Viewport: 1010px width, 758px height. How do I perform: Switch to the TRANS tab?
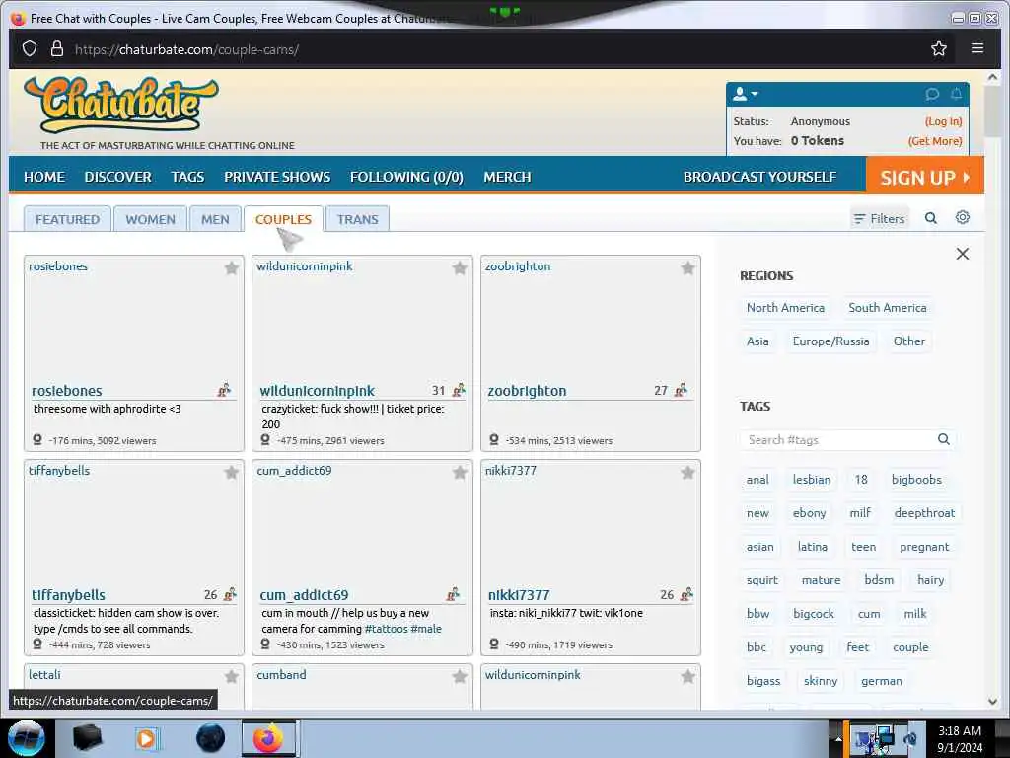[x=357, y=219]
